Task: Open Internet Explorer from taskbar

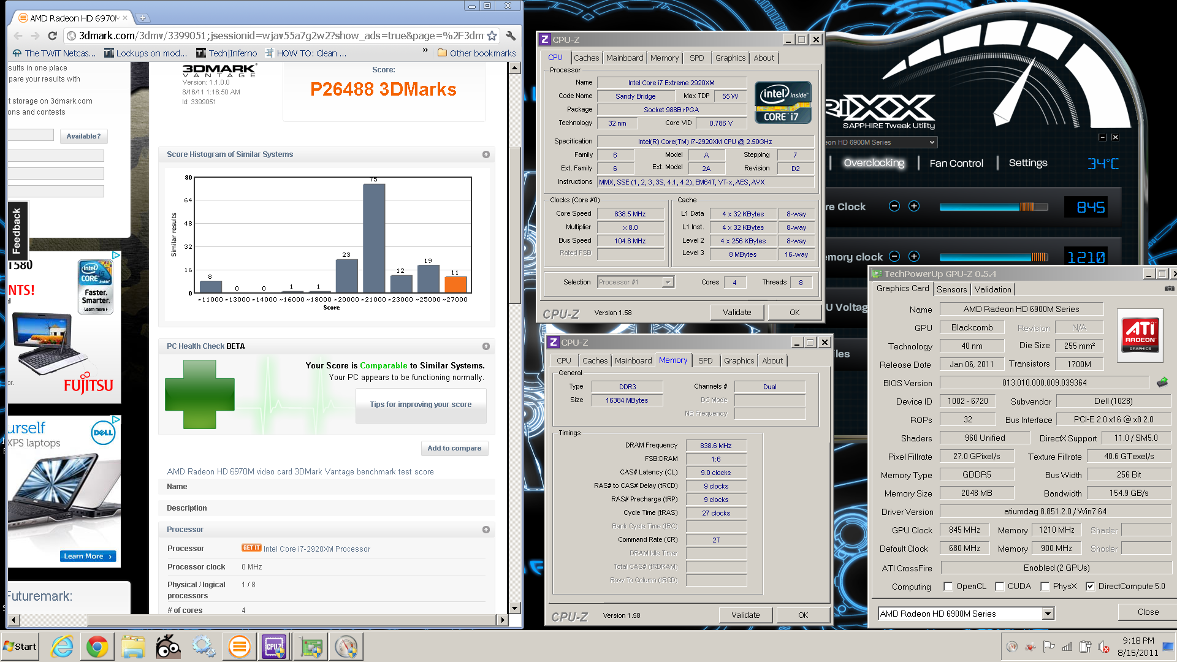Action: point(62,647)
